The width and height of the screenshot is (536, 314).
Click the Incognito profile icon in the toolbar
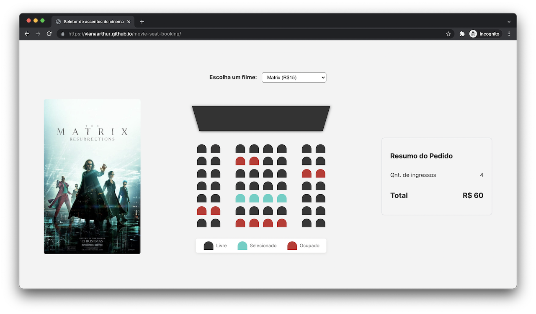click(472, 34)
